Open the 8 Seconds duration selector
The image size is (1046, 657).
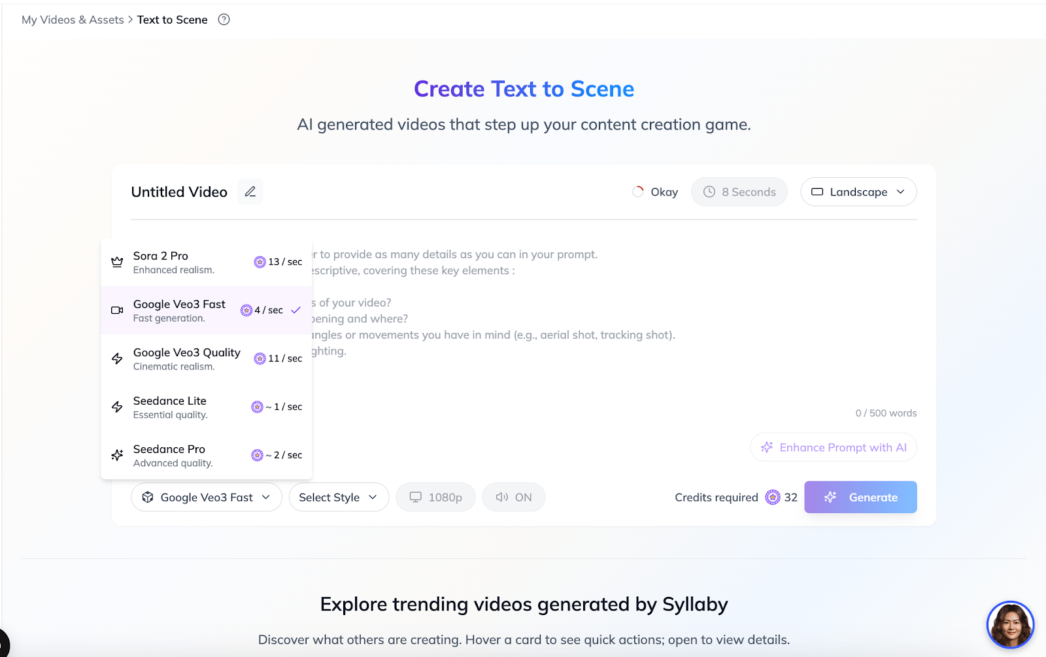pyautogui.click(x=739, y=192)
